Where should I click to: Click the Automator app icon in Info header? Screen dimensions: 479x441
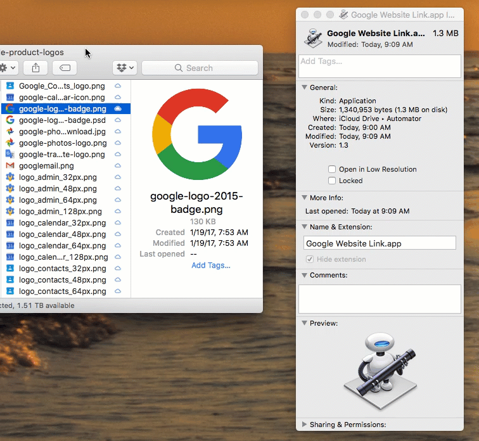314,37
